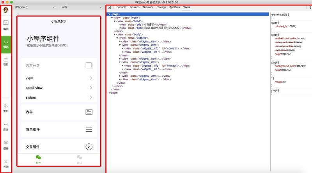312x173 pixels.
Task: Switch to the 调试 (debug) view
Action: (6, 44)
